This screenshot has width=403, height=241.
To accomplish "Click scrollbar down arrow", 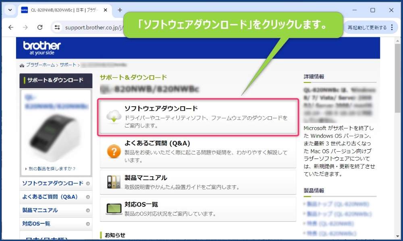I will 398,237.
